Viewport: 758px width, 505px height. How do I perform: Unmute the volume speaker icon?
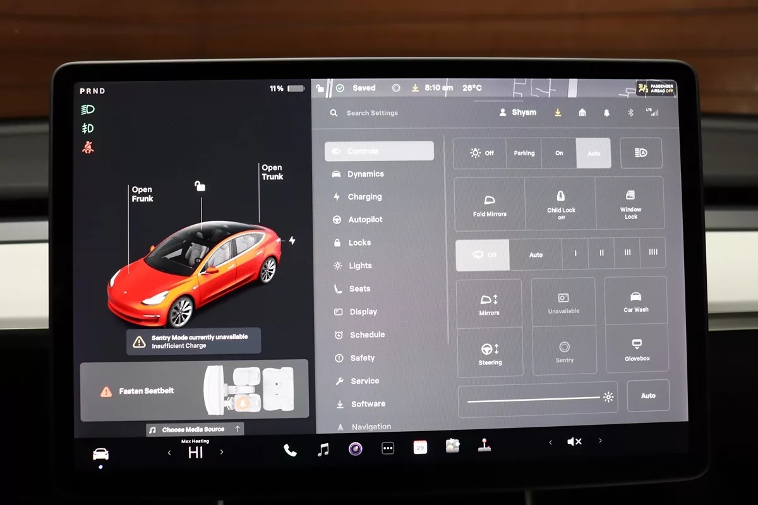[x=574, y=442]
